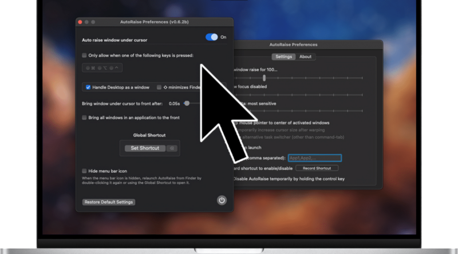Image resolution: width=458 pixels, height=254 pixels.
Task: Click 'pointer to center of activated windows' option text
Action: 291,123
